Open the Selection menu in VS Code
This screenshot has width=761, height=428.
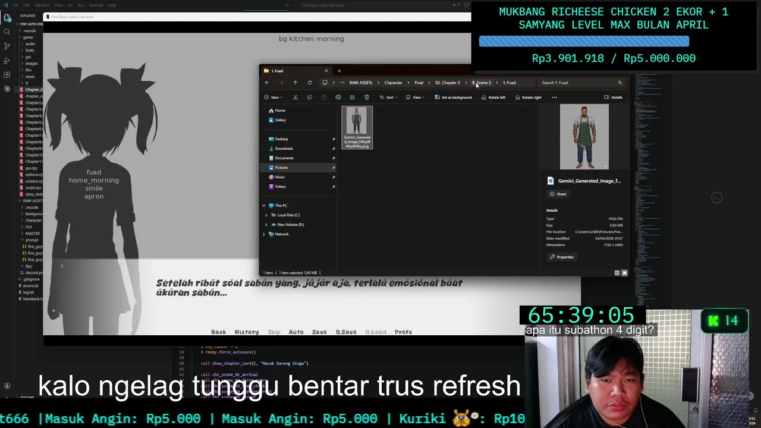click(x=43, y=5)
